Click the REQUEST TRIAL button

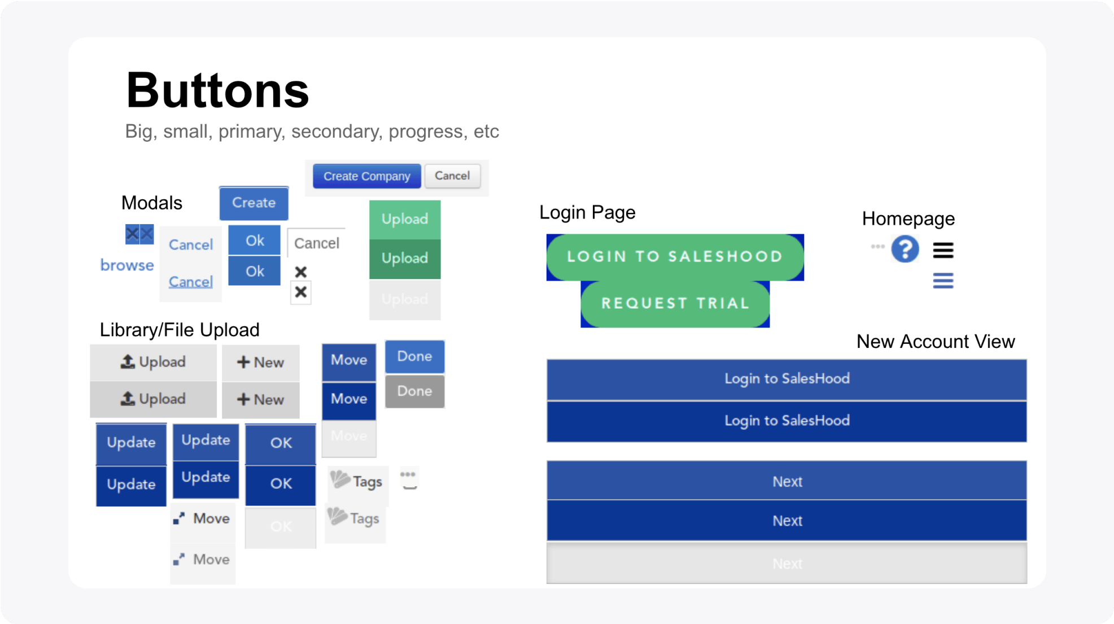675,304
